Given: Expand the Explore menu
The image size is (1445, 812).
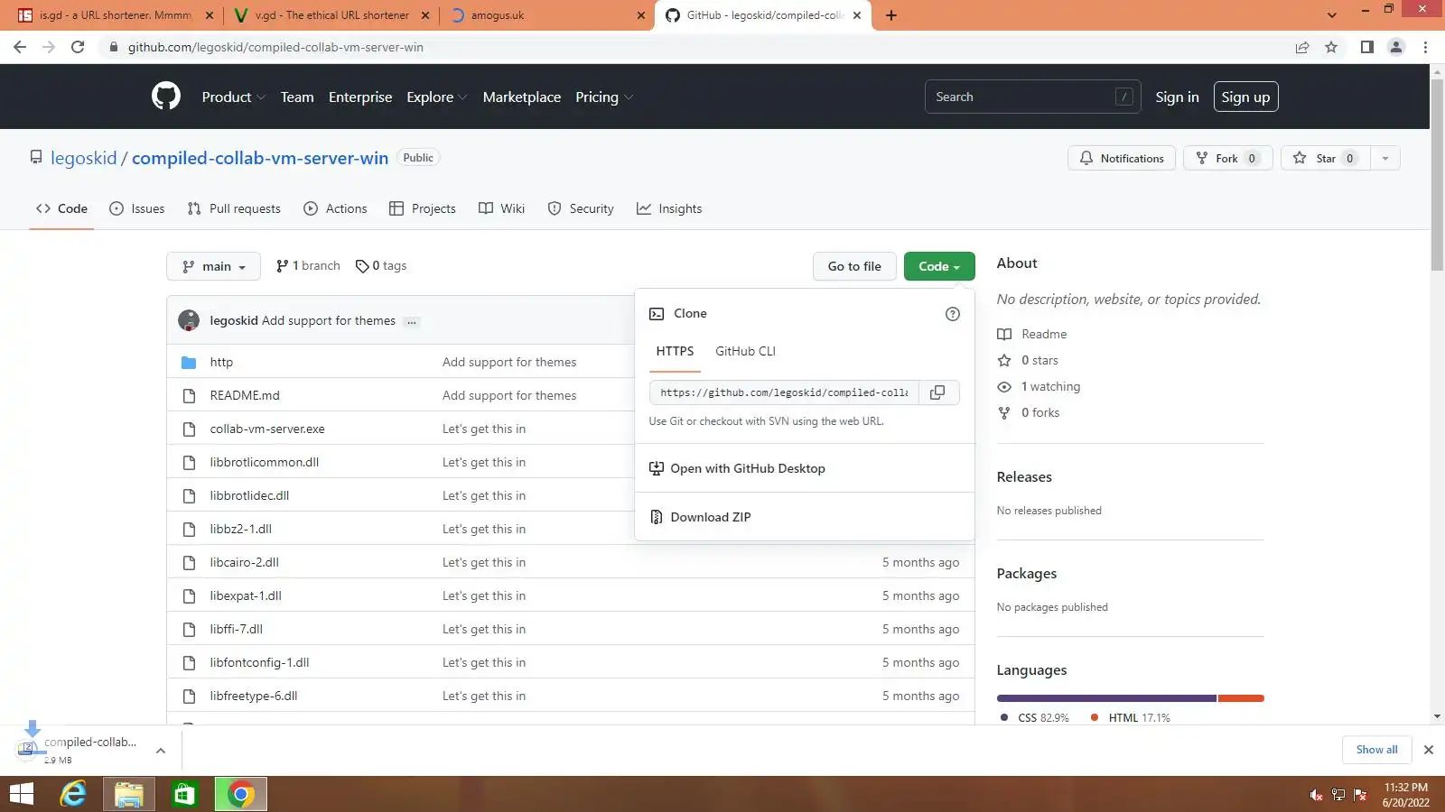Looking at the screenshot, I should coord(436,97).
